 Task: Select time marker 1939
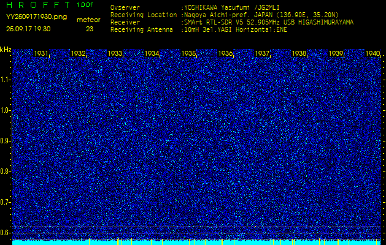click(336, 53)
